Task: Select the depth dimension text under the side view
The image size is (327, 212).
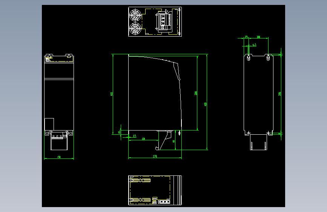Action: pyautogui.click(x=155, y=156)
